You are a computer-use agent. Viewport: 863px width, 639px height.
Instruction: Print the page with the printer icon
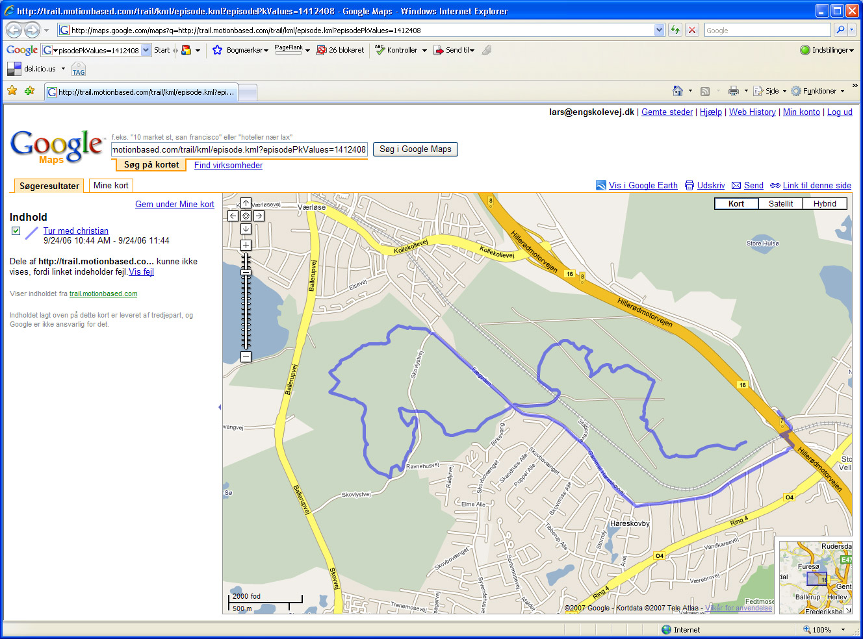pyautogui.click(x=734, y=91)
